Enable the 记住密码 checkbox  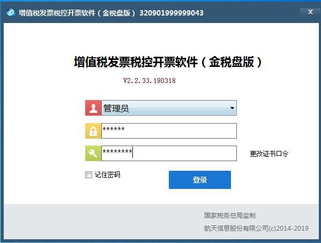(88, 174)
